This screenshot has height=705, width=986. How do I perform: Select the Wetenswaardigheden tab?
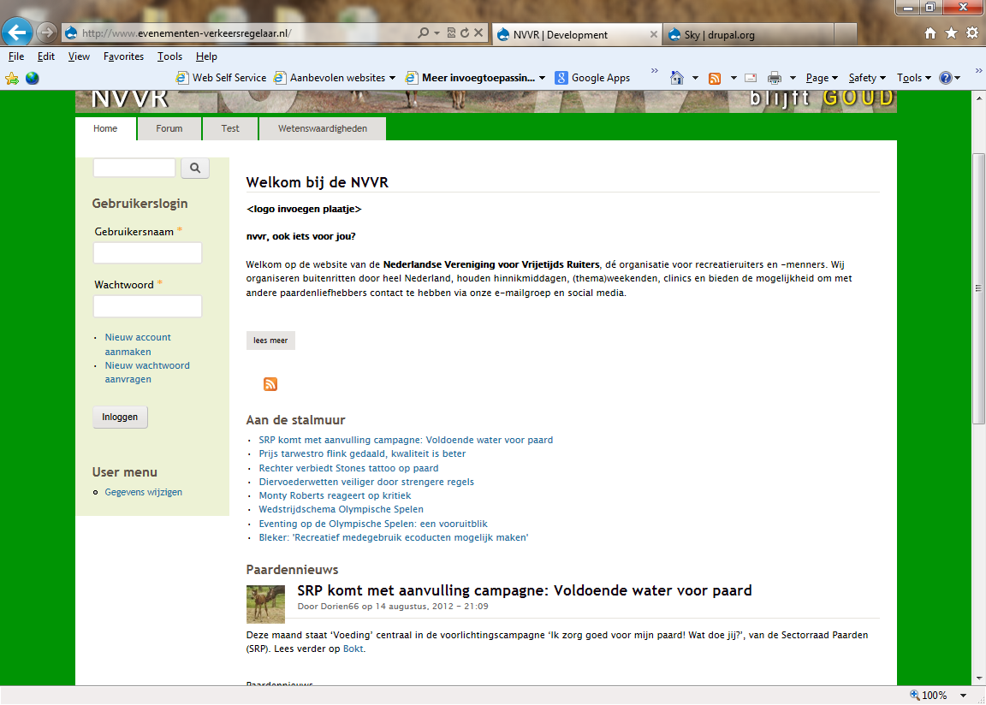(x=323, y=128)
